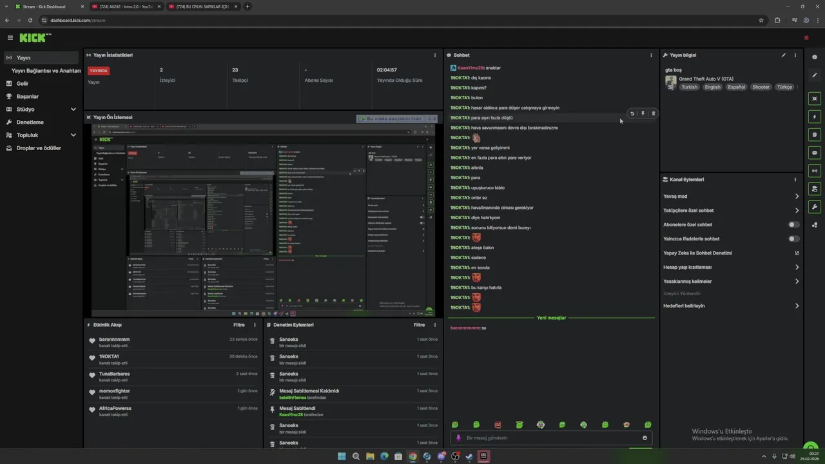This screenshot has height=464, width=825.
Task: Toggle Abonelere özel sohbet switch
Action: click(x=794, y=225)
